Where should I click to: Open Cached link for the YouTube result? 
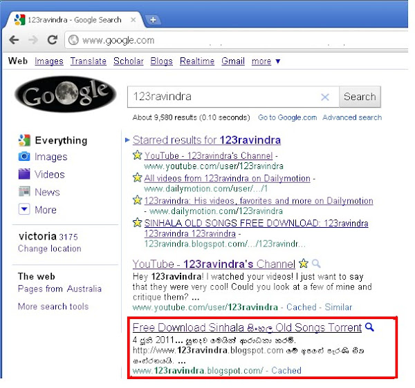[x=302, y=307]
